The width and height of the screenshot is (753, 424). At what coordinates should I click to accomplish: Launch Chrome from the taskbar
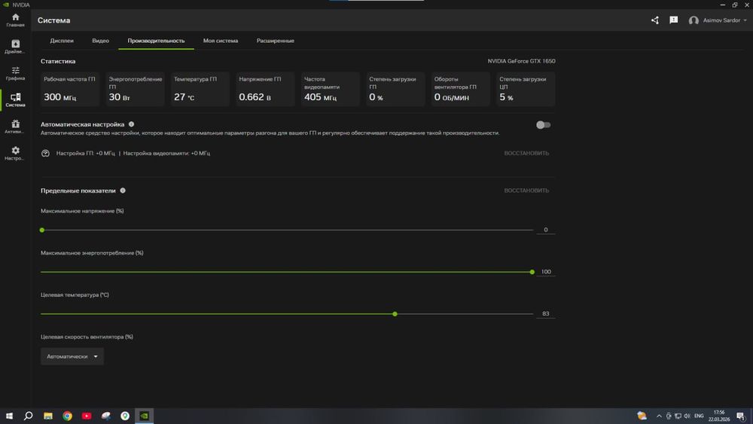pyautogui.click(x=67, y=416)
